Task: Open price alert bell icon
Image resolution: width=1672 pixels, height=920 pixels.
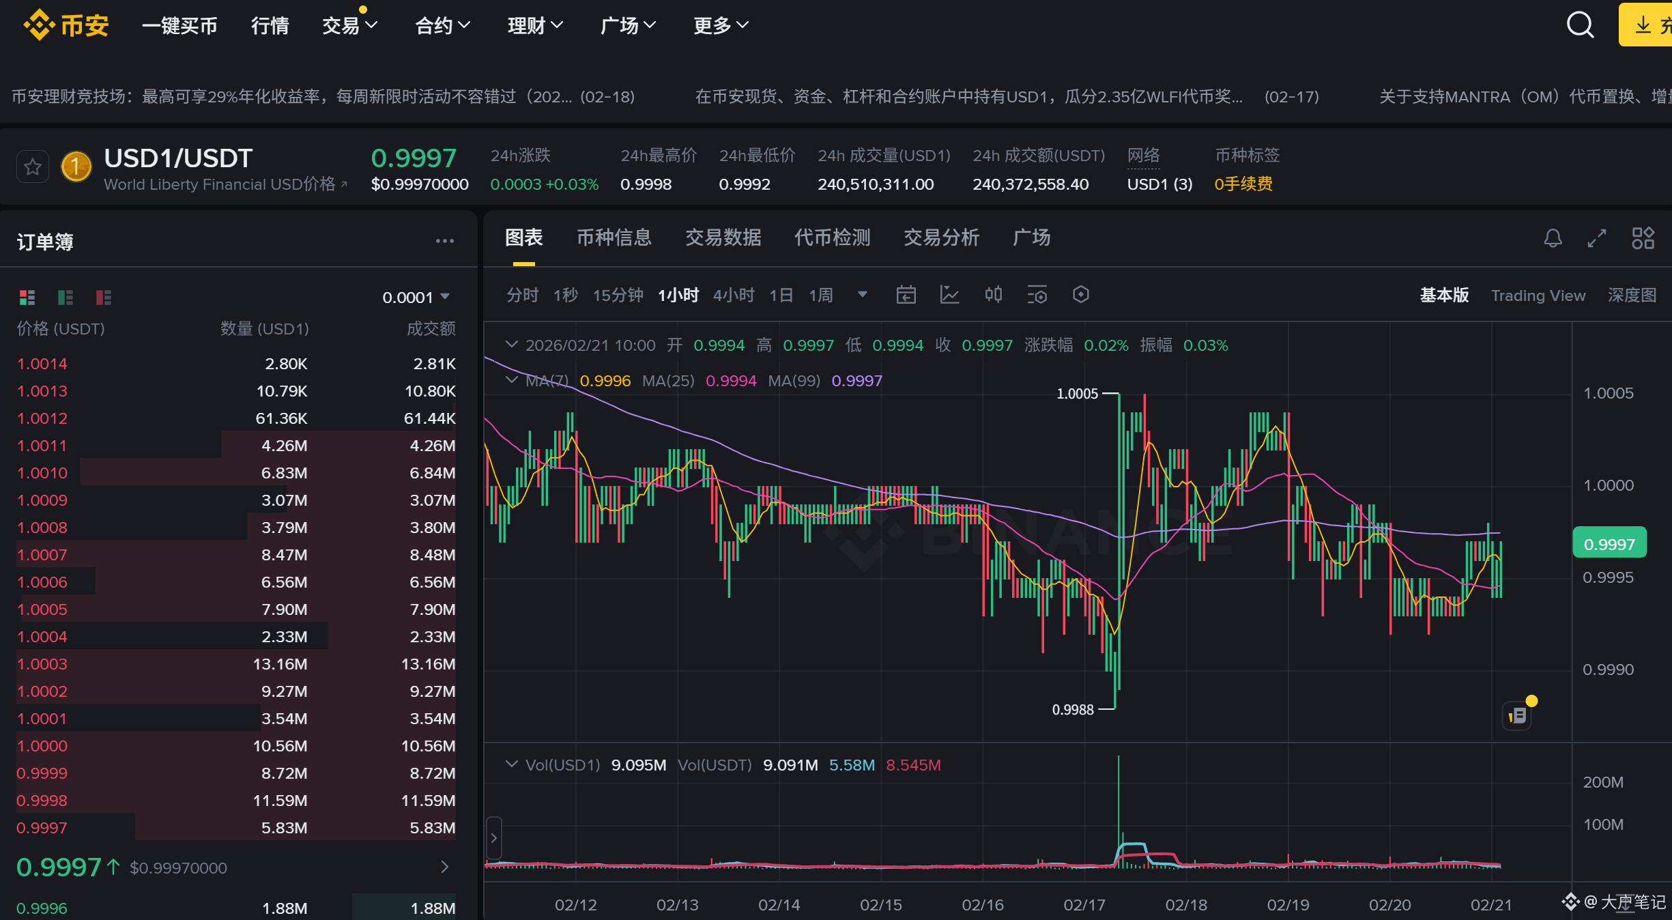Action: (x=1553, y=238)
